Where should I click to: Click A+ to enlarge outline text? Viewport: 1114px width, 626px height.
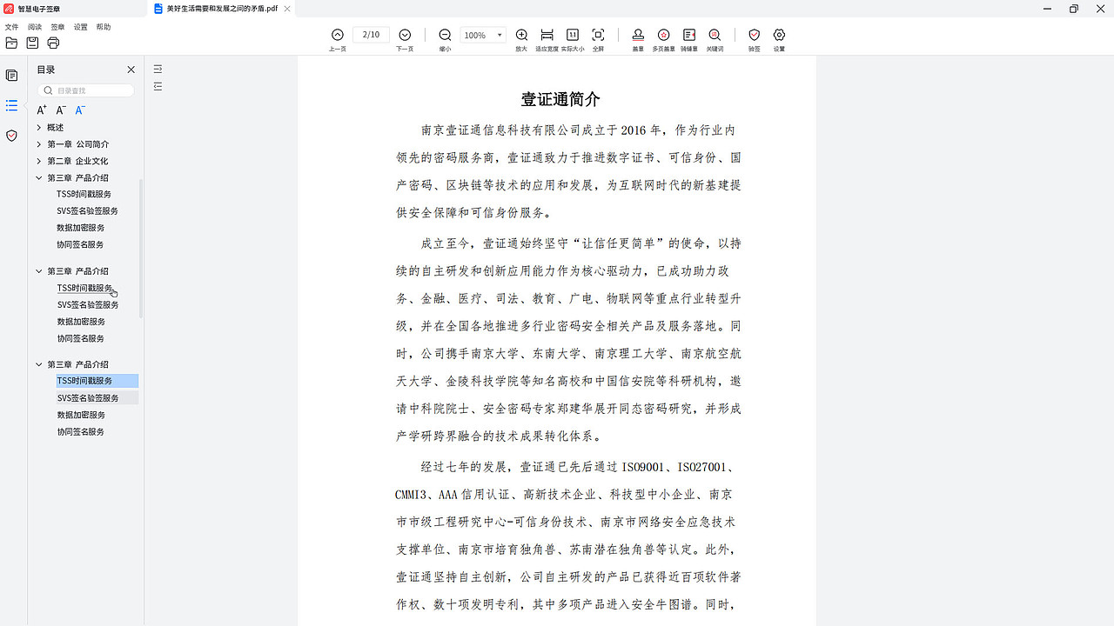[x=41, y=110]
